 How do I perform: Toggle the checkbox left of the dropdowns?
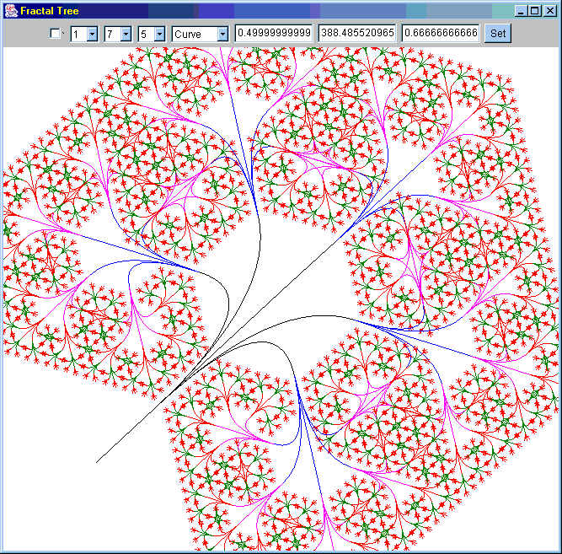coord(56,34)
